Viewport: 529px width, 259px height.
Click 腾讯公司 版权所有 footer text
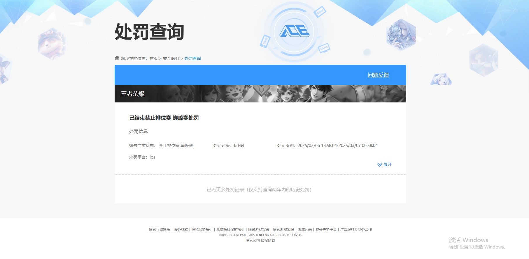pyautogui.click(x=260, y=241)
